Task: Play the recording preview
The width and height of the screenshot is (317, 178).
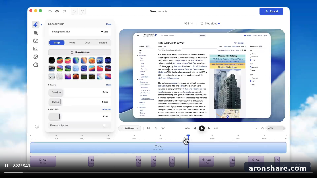Action: (x=202, y=128)
